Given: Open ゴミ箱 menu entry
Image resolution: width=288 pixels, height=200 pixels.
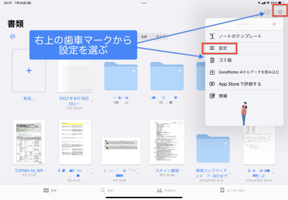Looking at the screenshot, I should 244,60.
